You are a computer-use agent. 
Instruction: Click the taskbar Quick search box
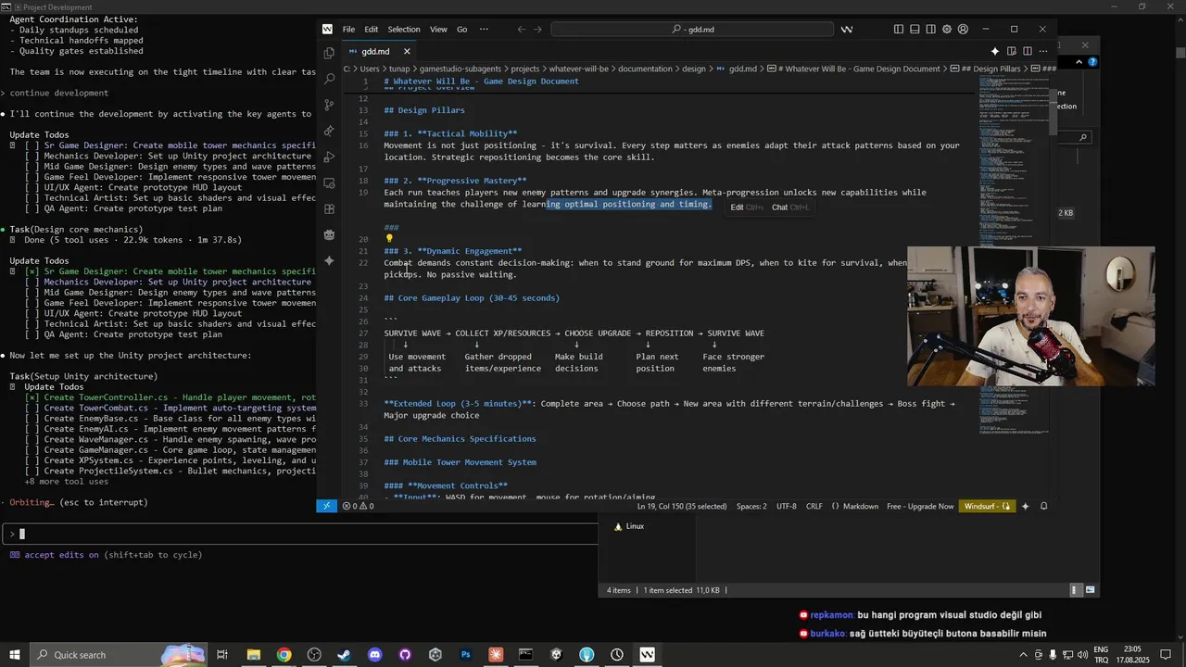pos(119,655)
